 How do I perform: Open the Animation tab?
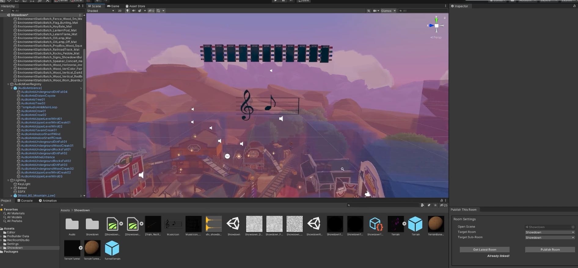pos(48,201)
